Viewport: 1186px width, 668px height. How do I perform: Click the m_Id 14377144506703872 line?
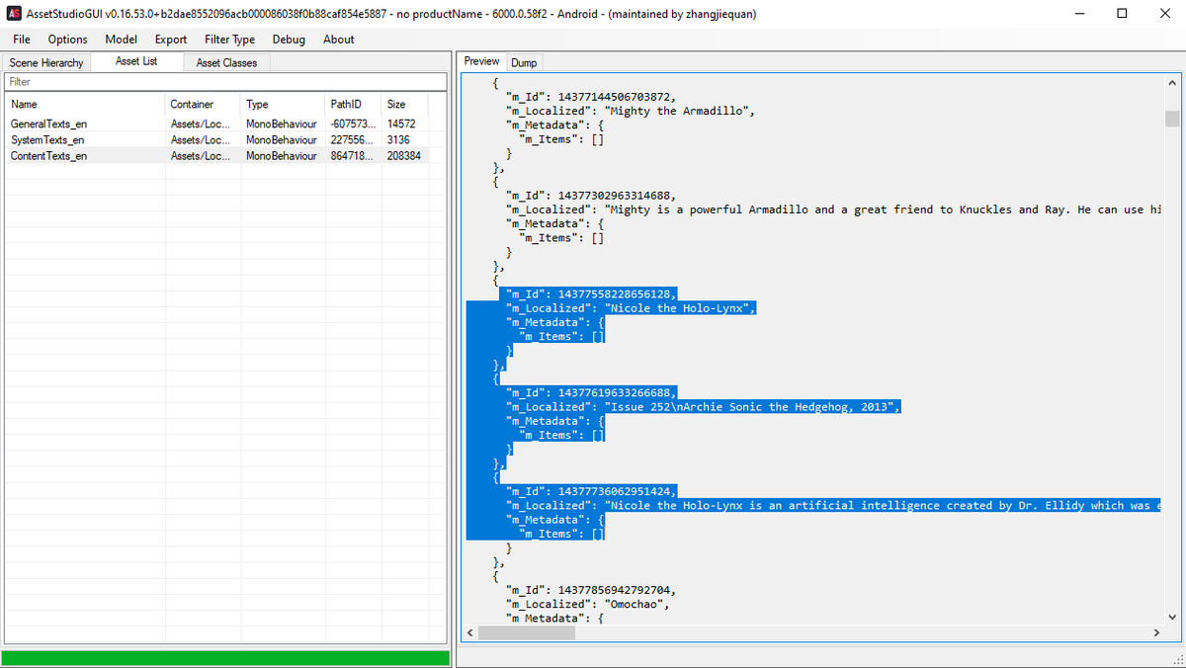(591, 97)
